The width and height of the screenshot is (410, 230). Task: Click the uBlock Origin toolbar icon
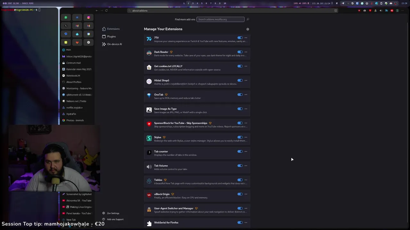pos(359,11)
